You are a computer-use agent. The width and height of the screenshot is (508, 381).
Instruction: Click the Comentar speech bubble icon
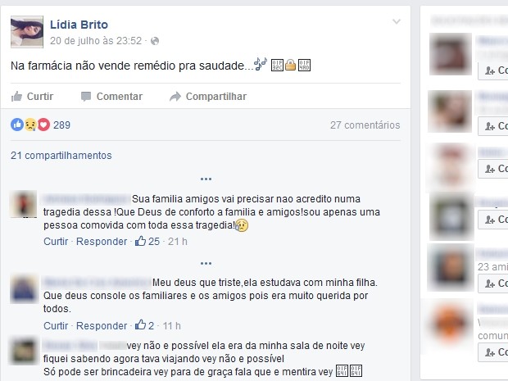86,97
